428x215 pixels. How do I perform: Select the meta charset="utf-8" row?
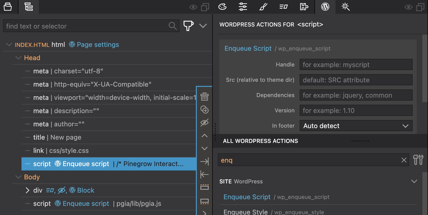click(x=117, y=71)
